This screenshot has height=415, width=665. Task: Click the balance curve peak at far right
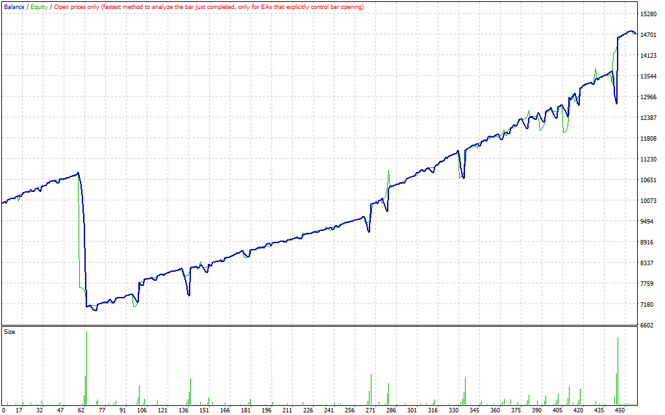pyautogui.click(x=629, y=31)
